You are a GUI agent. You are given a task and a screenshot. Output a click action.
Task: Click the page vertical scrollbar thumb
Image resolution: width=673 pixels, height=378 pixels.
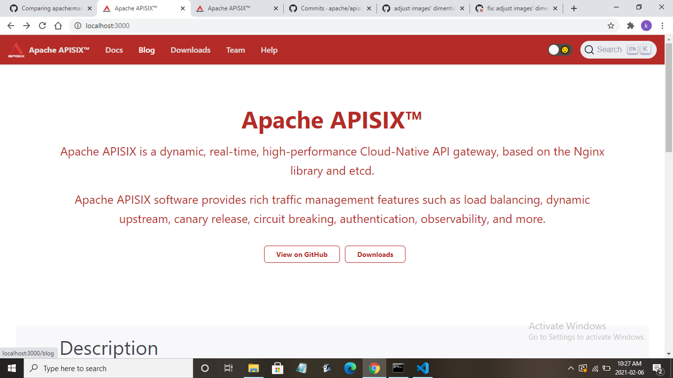click(669, 97)
